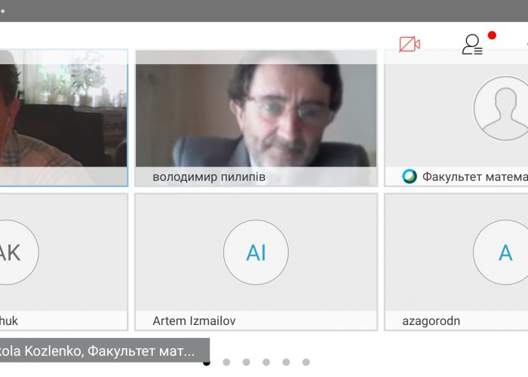The width and height of the screenshot is (528, 377).
Task: Toggle the crossed-out video camera icon
Action: [x=410, y=44]
